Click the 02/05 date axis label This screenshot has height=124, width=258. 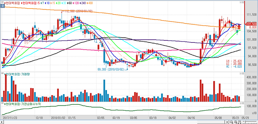[100, 117]
